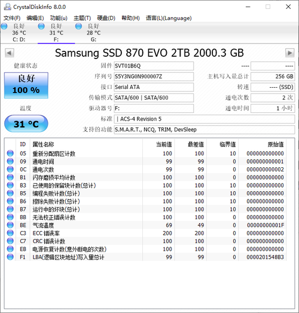This screenshot has width=299, height=313.
Task: Click the status orb for attribute B5
Action: tap(10, 193)
